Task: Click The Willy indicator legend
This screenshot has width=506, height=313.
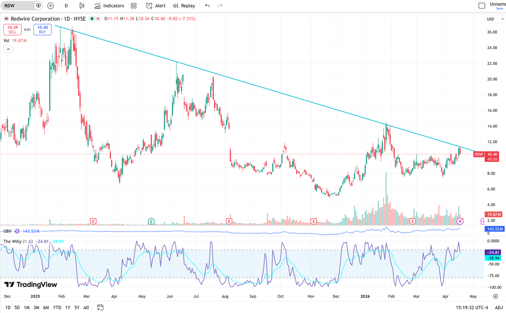Action: tap(12, 241)
